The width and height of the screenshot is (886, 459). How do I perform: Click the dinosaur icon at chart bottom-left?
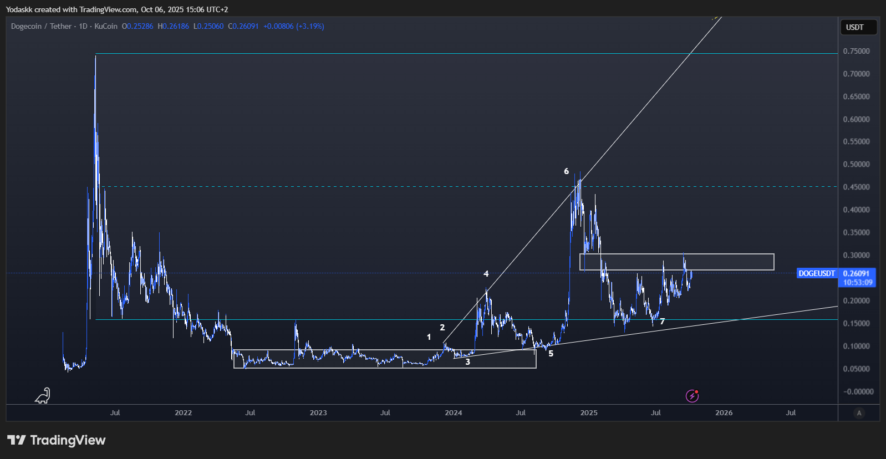pyautogui.click(x=43, y=395)
